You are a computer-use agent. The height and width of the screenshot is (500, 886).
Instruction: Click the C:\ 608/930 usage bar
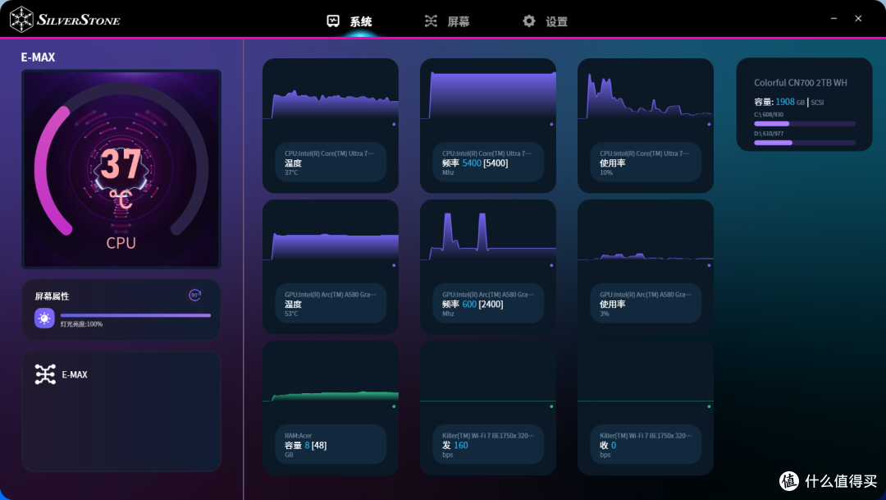point(805,123)
